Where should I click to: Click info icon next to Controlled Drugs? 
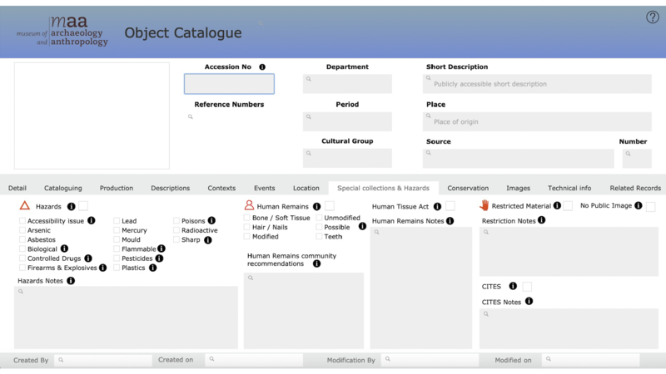click(88, 258)
